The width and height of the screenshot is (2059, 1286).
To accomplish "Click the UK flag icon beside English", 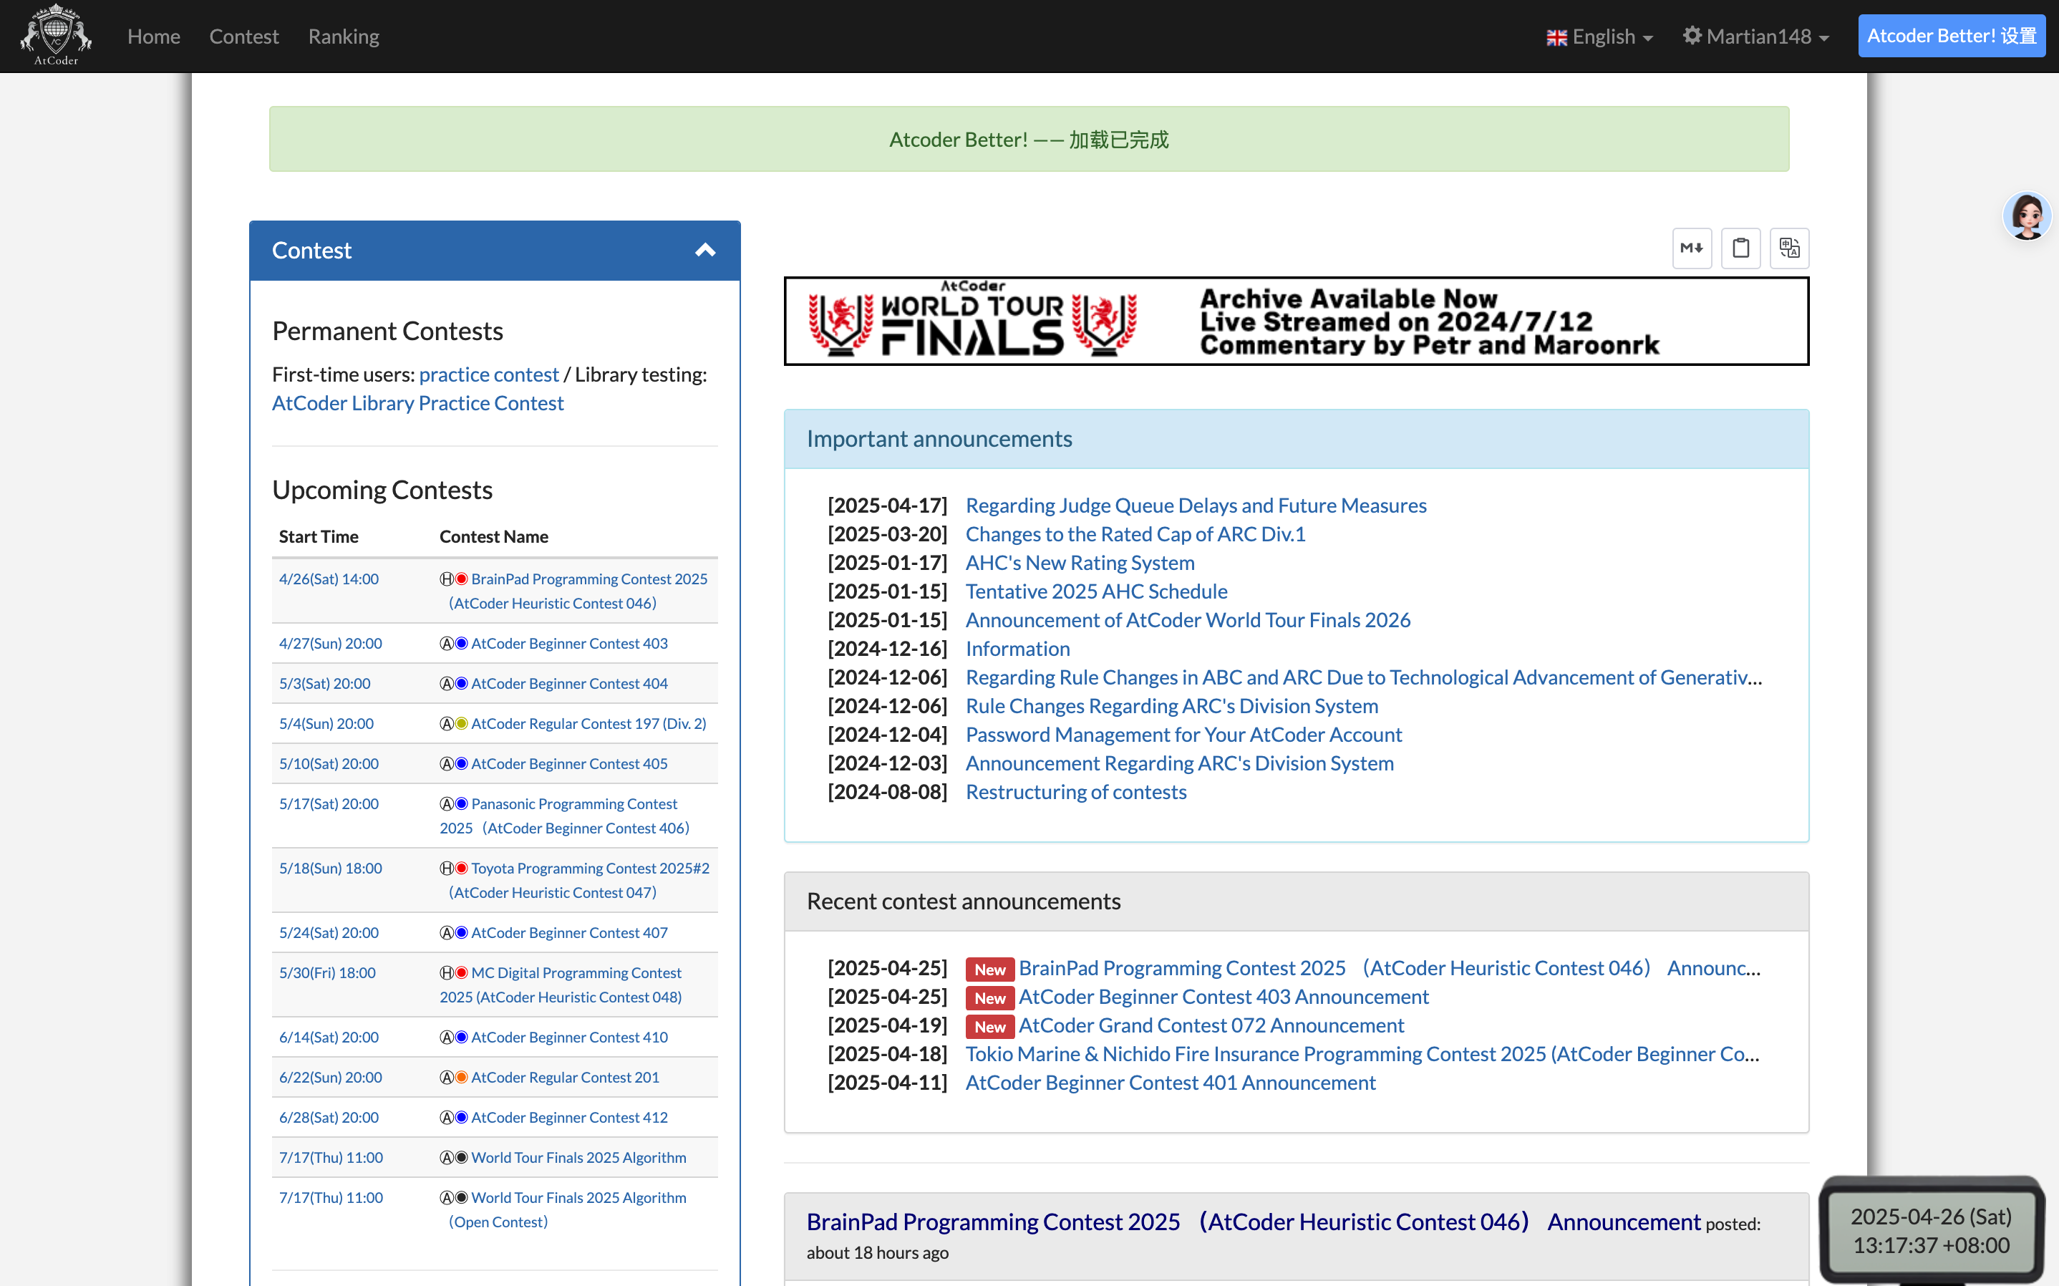I will click(1556, 37).
